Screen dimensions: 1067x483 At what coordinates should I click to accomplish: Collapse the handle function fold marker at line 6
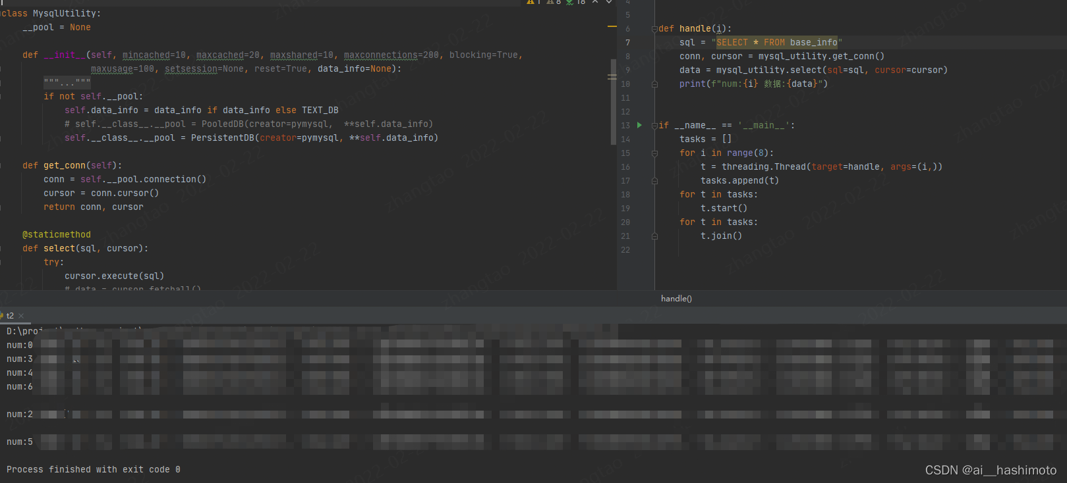click(654, 29)
